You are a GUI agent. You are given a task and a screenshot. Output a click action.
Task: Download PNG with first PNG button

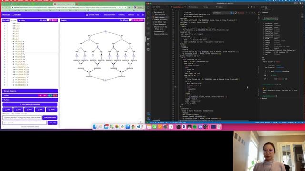coord(8,110)
